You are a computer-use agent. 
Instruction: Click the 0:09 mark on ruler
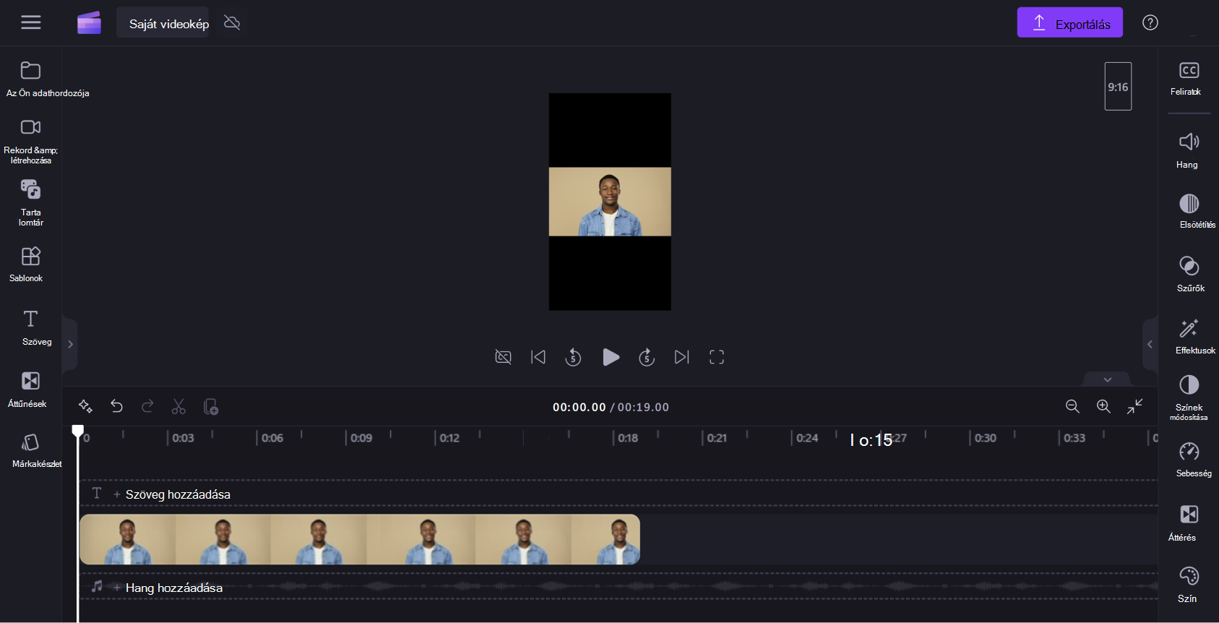click(361, 438)
